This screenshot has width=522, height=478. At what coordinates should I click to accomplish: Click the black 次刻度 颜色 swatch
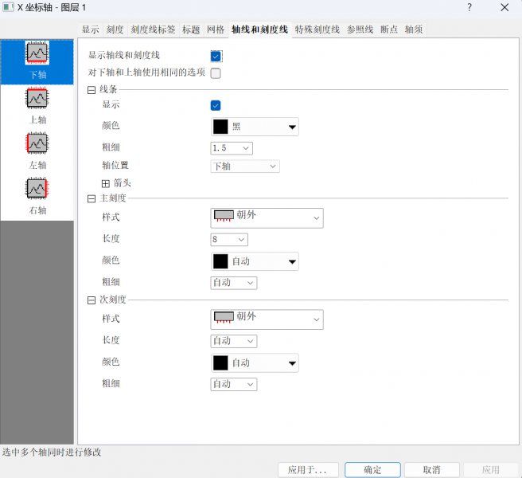coord(220,363)
